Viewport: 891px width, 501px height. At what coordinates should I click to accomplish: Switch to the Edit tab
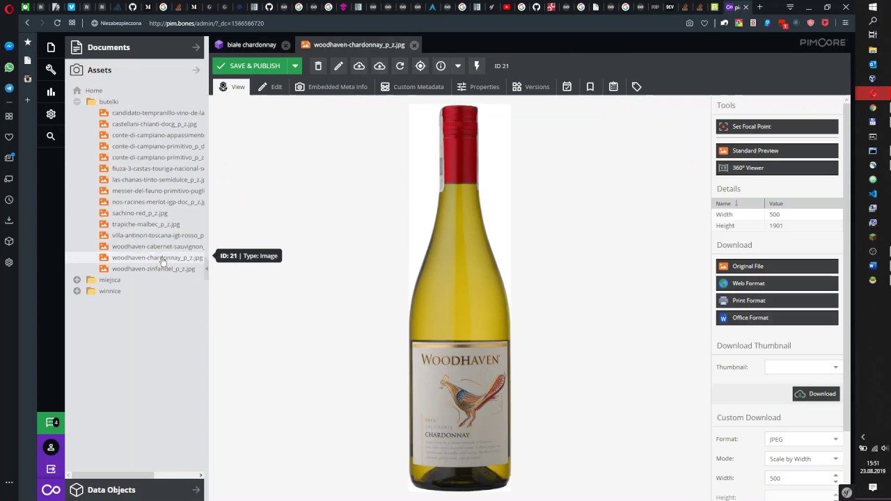coord(270,87)
